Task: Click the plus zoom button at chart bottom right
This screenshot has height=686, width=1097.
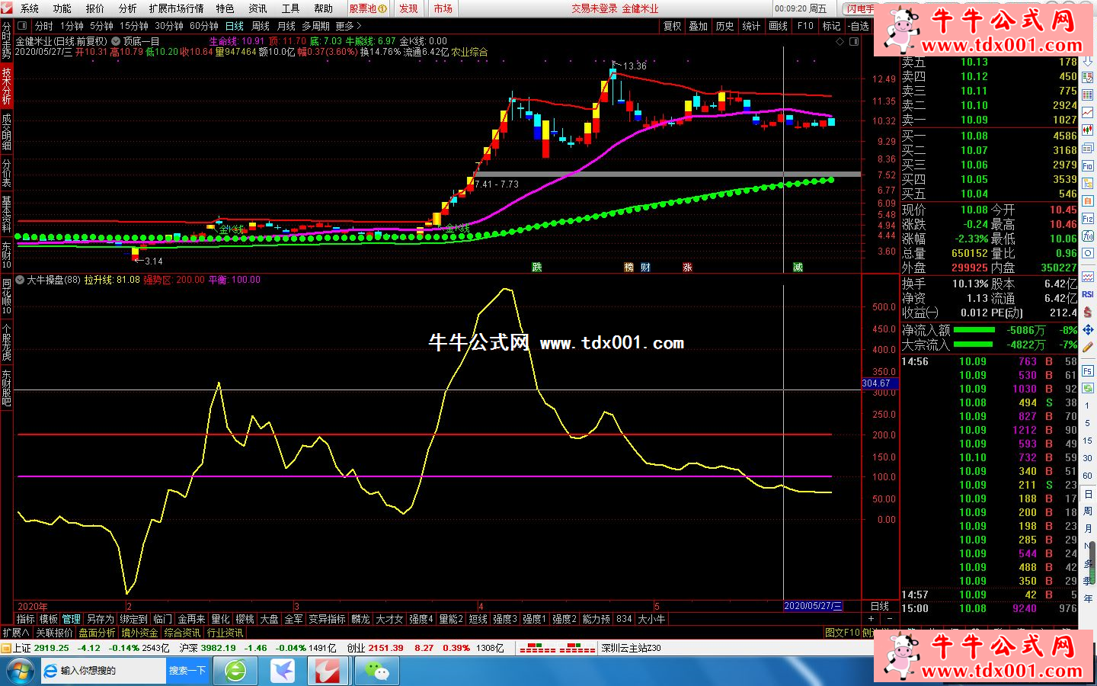Action: coord(872,619)
